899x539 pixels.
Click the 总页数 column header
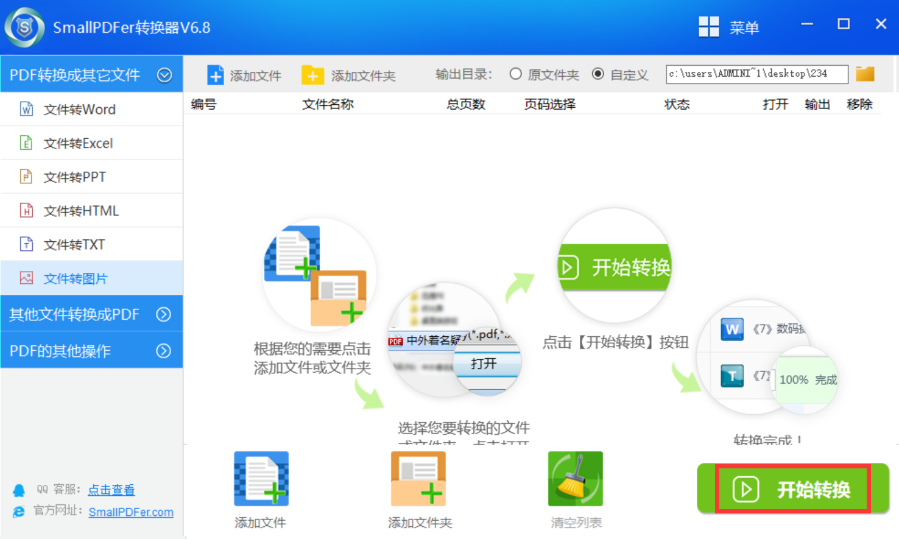point(465,104)
